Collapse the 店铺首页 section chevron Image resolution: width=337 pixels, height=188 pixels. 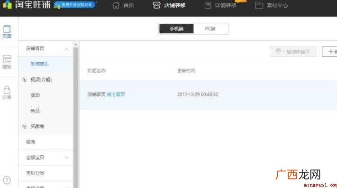[x=66, y=49]
